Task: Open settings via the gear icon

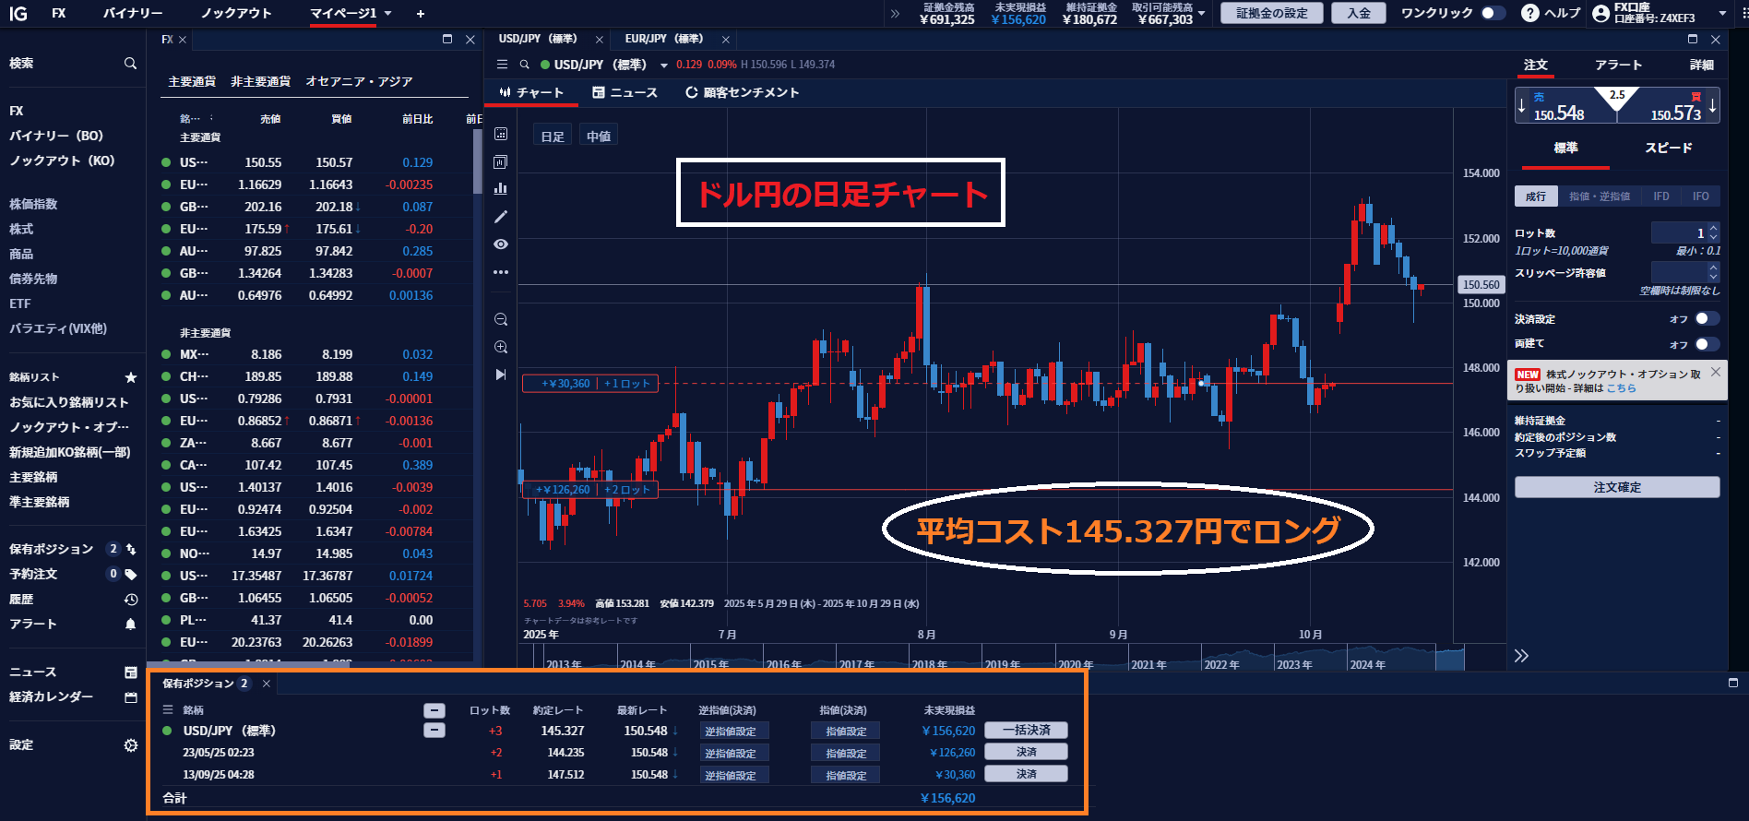Action: tap(130, 745)
